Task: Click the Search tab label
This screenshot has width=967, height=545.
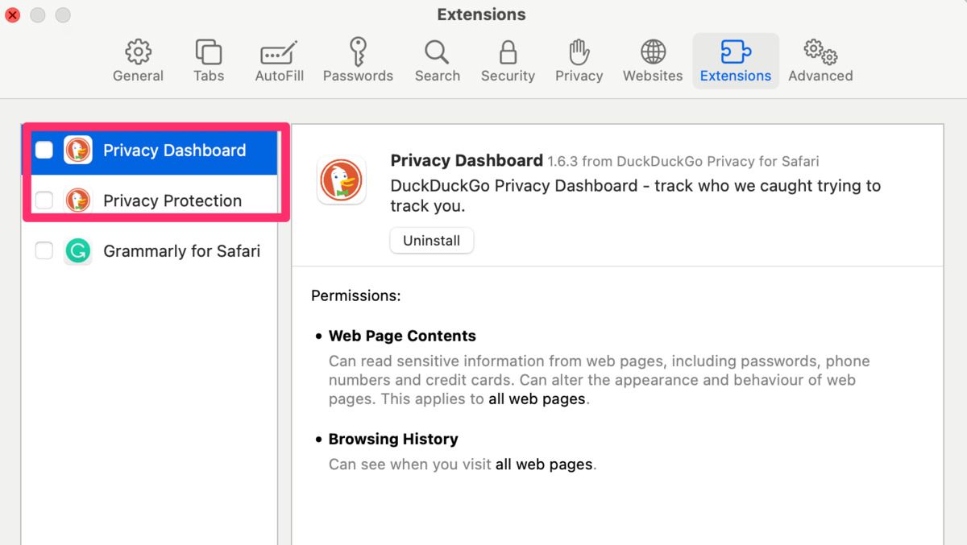Action: point(438,76)
